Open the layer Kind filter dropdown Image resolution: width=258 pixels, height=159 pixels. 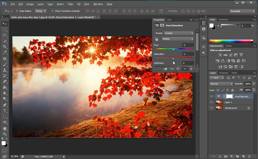click(217, 78)
